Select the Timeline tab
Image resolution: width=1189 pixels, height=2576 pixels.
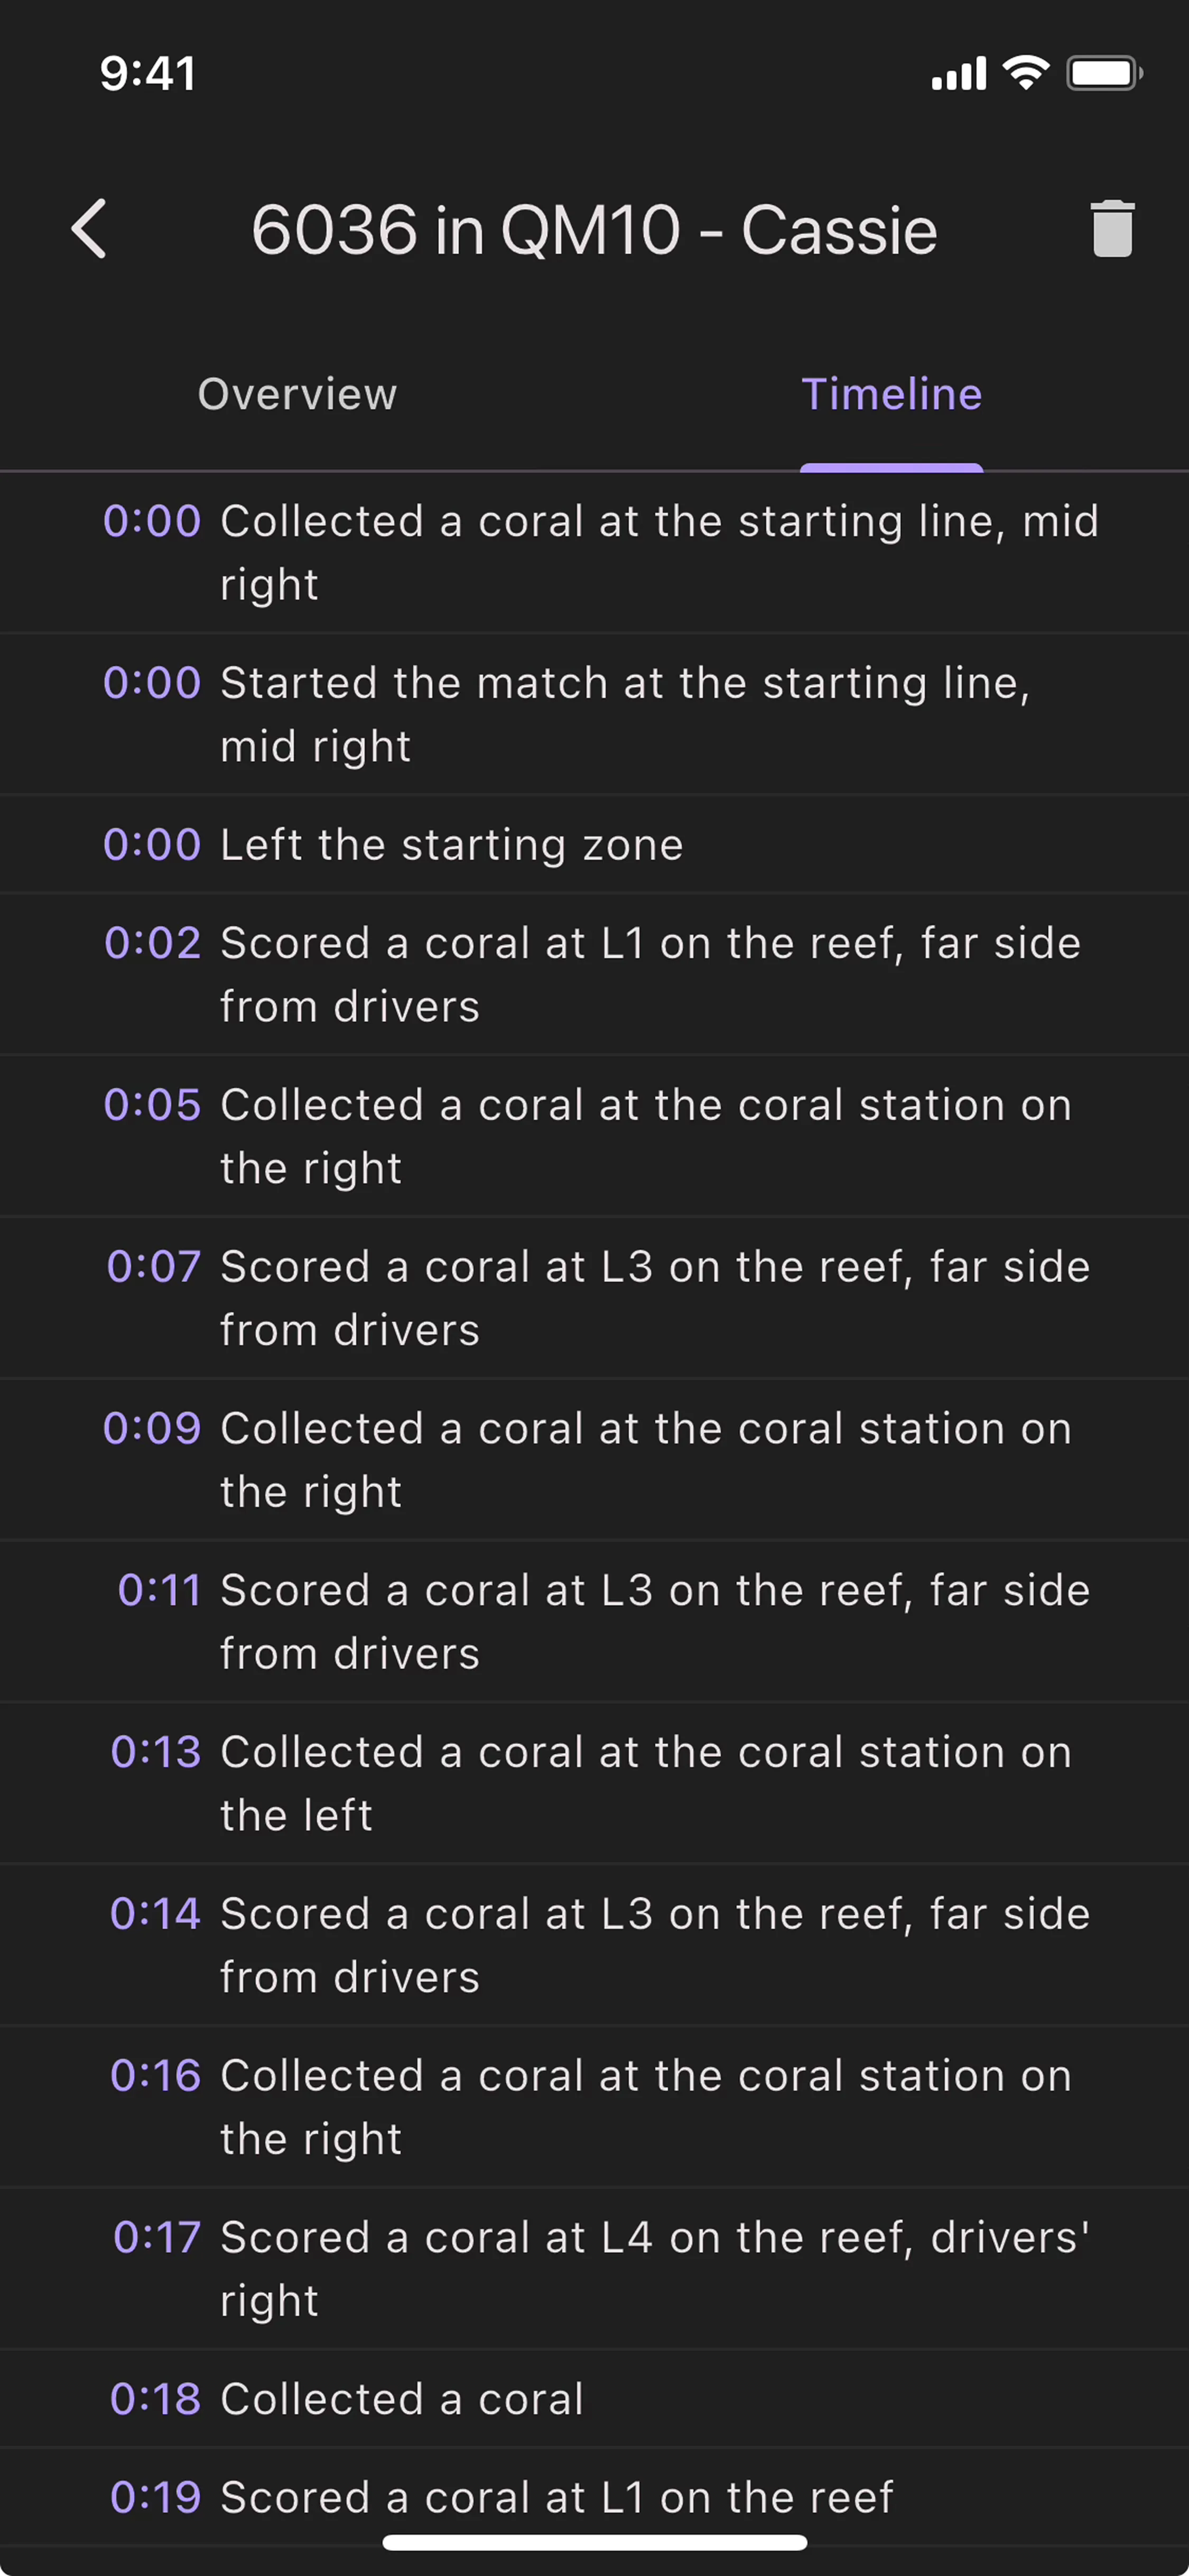(891, 394)
